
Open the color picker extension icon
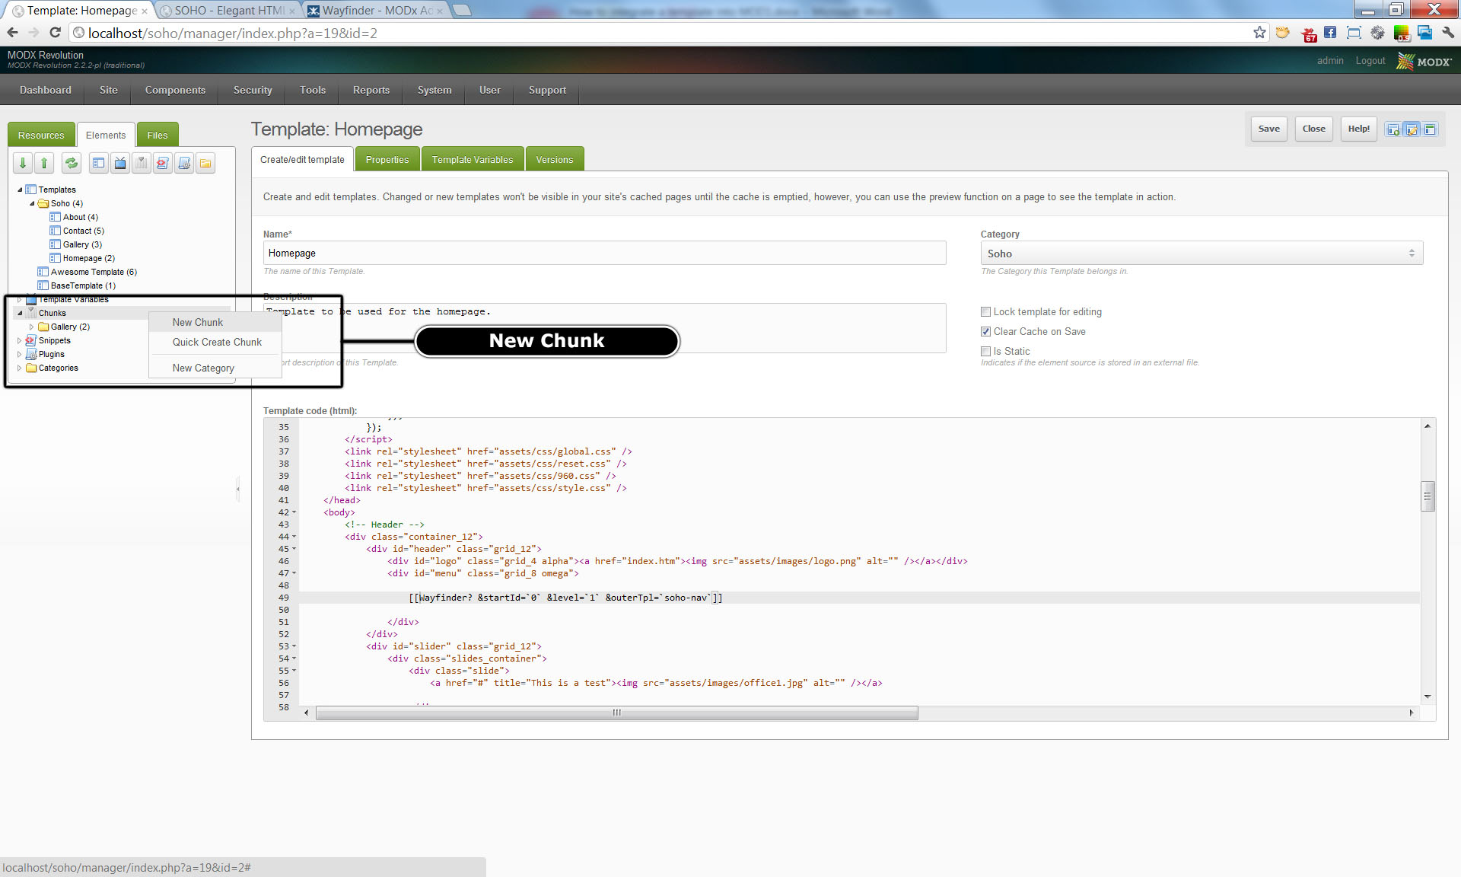point(1401,33)
